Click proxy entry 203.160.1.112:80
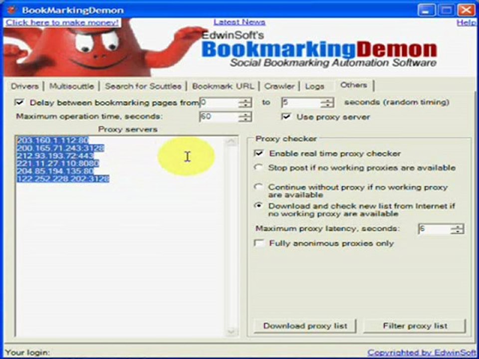The image size is (479, 359). tap(52, 141)
